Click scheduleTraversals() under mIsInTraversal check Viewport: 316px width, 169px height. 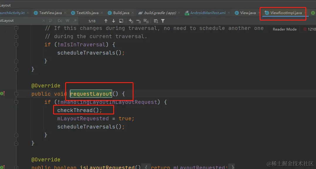point(91,53)
